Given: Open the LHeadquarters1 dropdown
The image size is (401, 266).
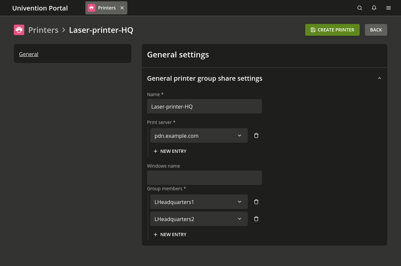Looking at the screenshot, I should tap(239, 201).
